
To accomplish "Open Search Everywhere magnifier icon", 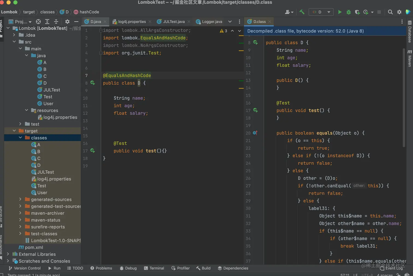I will [390, 12].
